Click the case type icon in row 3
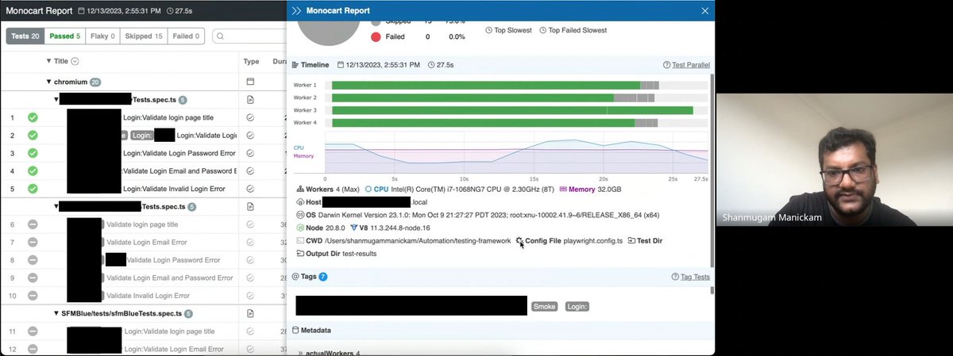The height and width of the screenshot is (356, 953). [250, 153]
